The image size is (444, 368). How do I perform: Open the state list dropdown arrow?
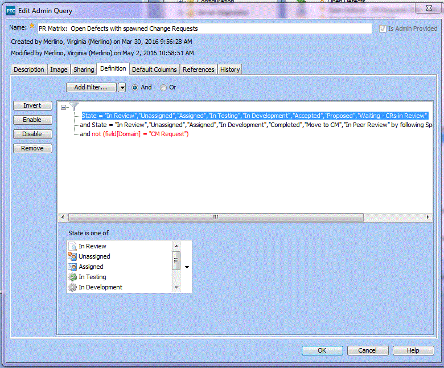(187, 267)
